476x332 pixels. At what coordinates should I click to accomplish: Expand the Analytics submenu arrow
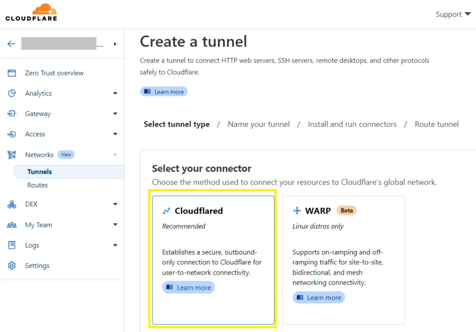pos(115,93)
